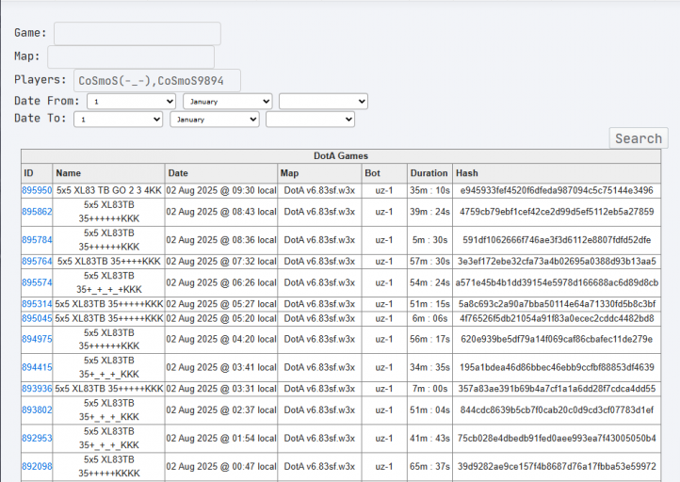The image size is (680, 482).
Task: Select name '5x5 XL83TB 35++++KKK' in row 895764
Action: point(109,262)
